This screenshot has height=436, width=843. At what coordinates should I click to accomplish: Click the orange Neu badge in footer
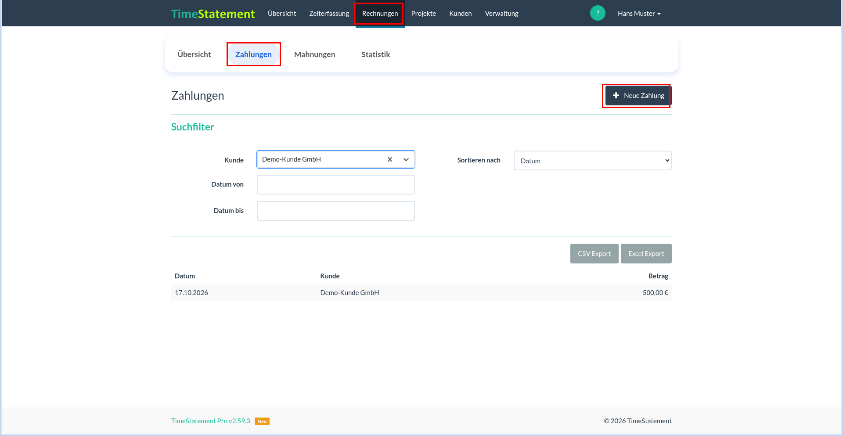coord(262,422)
